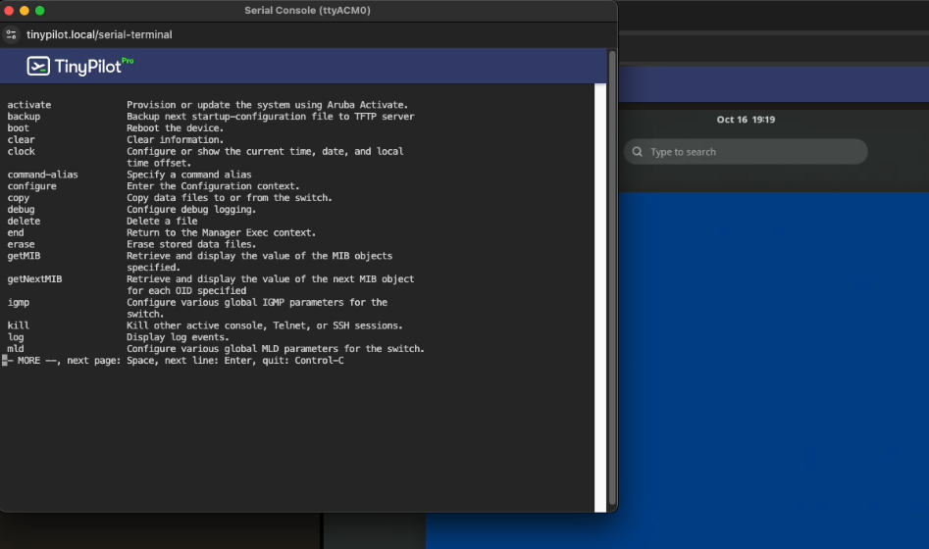929x549 pixels.
Task: Click the site settings icon in address bar
Action: (12, 34)
